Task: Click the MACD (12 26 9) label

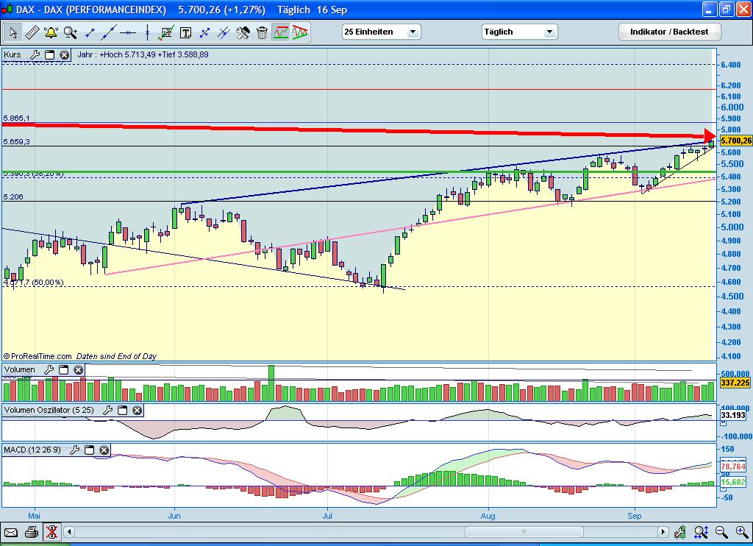Action: tap(32, 450)
